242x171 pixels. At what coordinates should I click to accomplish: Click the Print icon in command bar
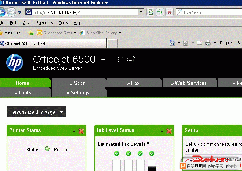tap(208, 43)
